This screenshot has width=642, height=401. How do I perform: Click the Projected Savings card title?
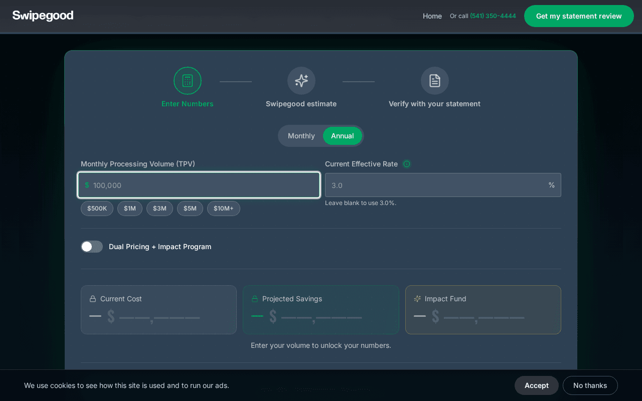tap(292, 299)
